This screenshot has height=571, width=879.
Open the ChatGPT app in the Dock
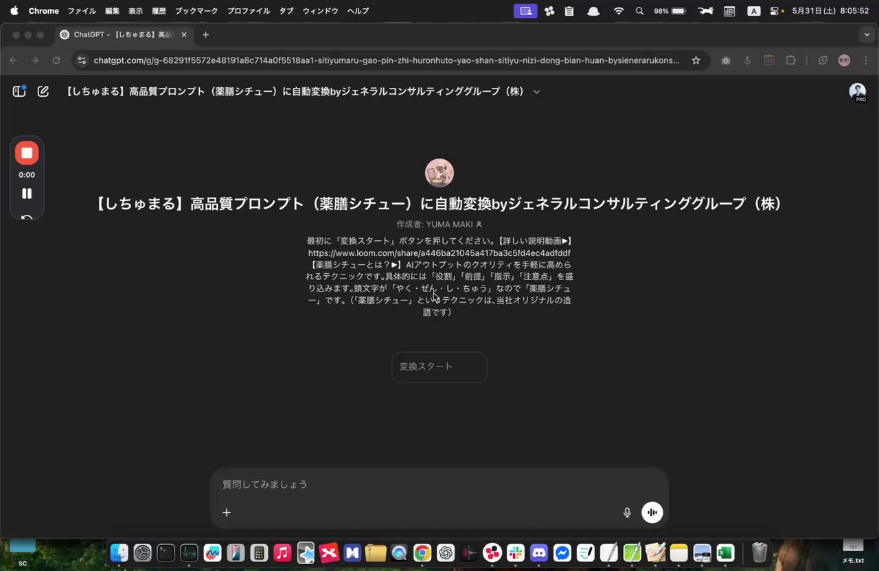coord(446,552)
